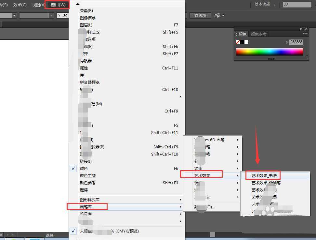Uncheck 颜色 in the 窗口 menu
This screenshot has width=316, height=240.
coord(85,168)
